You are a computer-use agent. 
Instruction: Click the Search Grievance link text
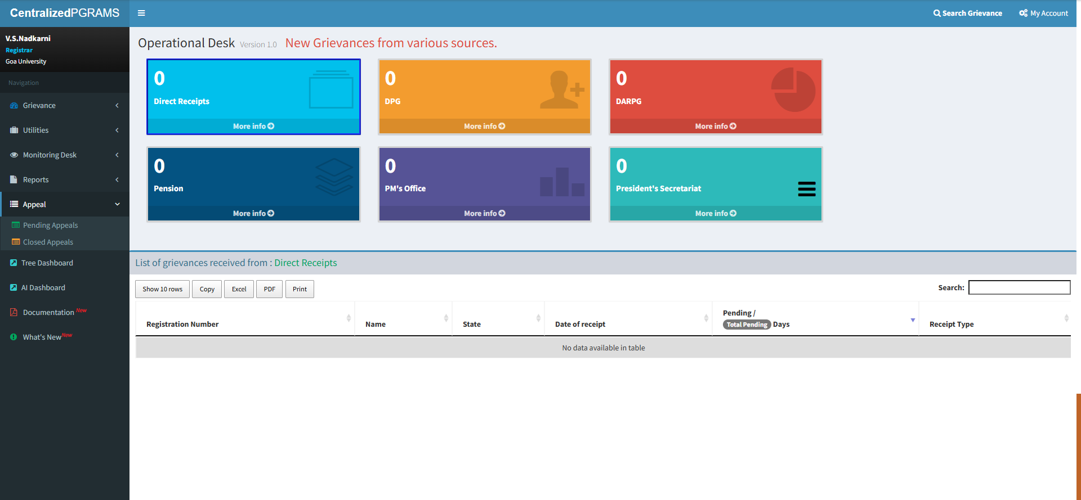(x=972, y=13)
